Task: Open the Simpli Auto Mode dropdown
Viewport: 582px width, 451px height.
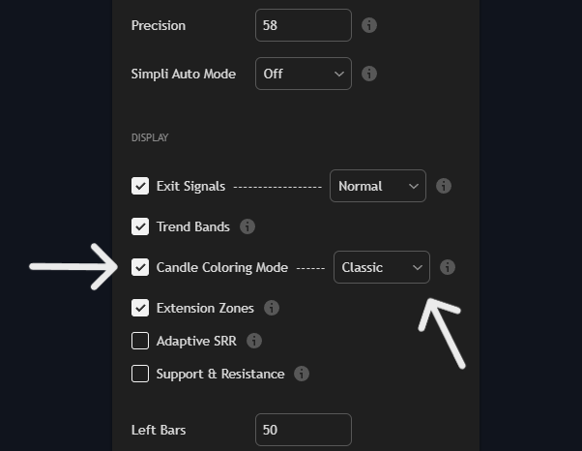Action: tap(304, 74)
